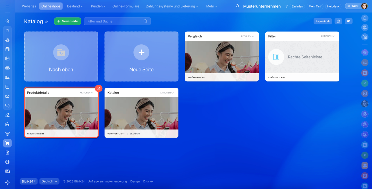Open the Mein Tarif button
The width and height of the screenshot is (372, 189).
(x=315, y=6)
